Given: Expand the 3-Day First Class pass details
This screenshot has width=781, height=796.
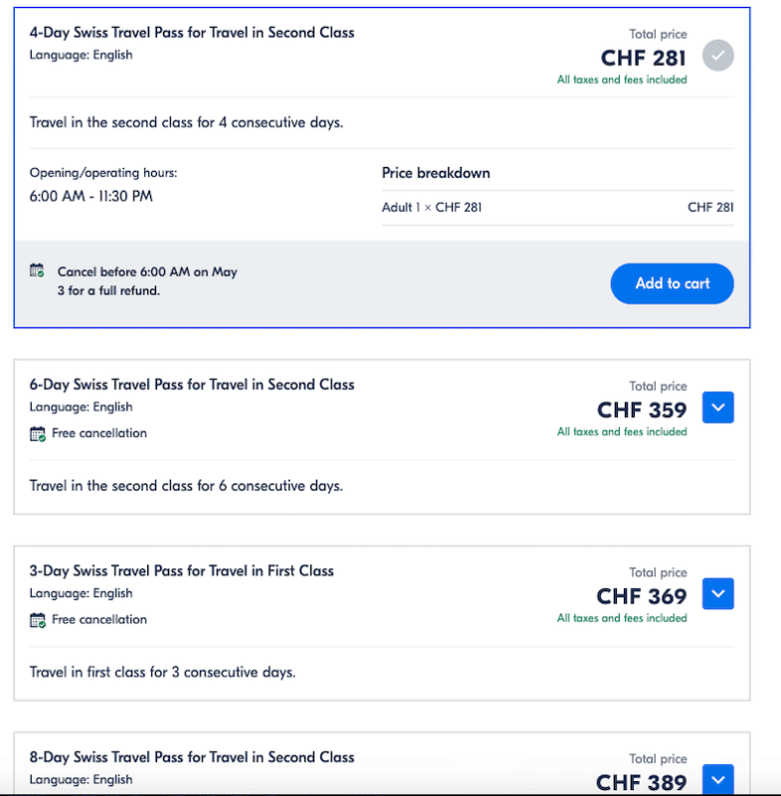Looking at the screenshot, I should (717, 594).
